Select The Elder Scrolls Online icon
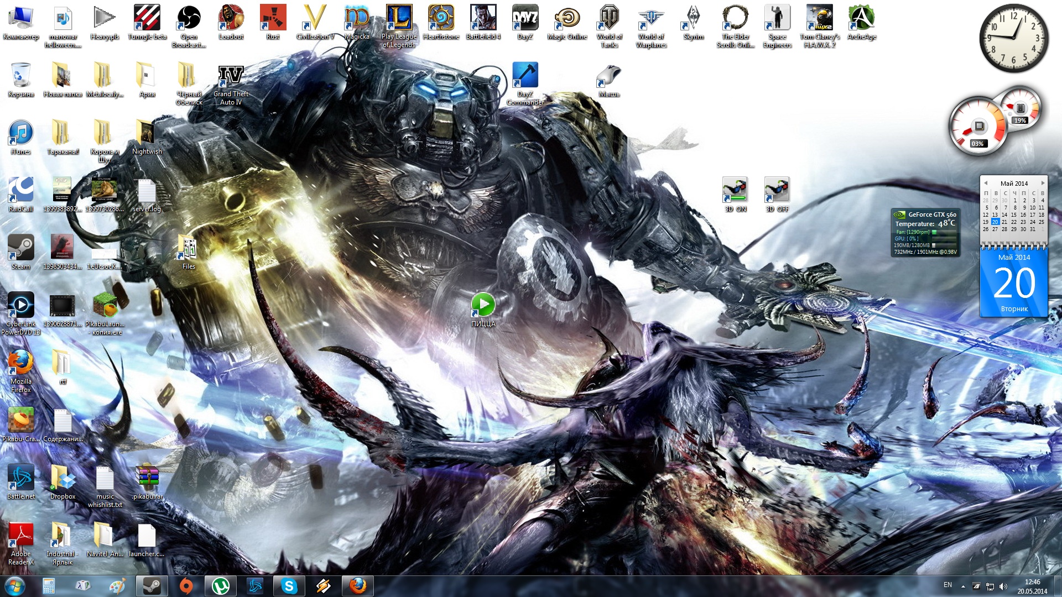1062x597 pixels. pyautogui.click(x=735, y=26)
